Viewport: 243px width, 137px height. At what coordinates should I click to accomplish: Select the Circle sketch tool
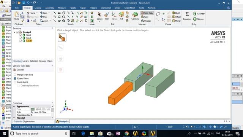[x=63, y=13]
